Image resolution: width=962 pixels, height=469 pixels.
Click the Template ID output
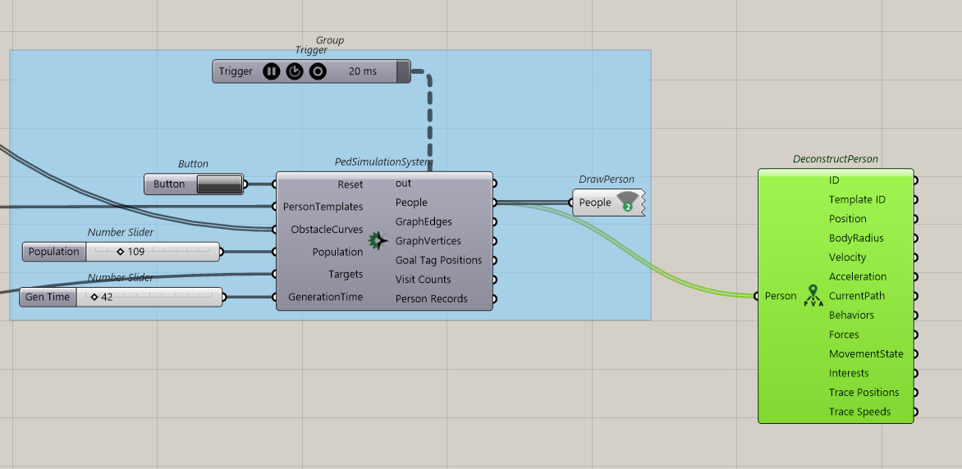coord(857,199)
